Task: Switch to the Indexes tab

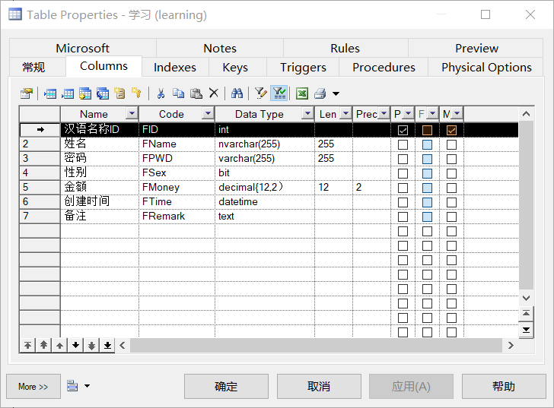Action: (x=175, y=67)
